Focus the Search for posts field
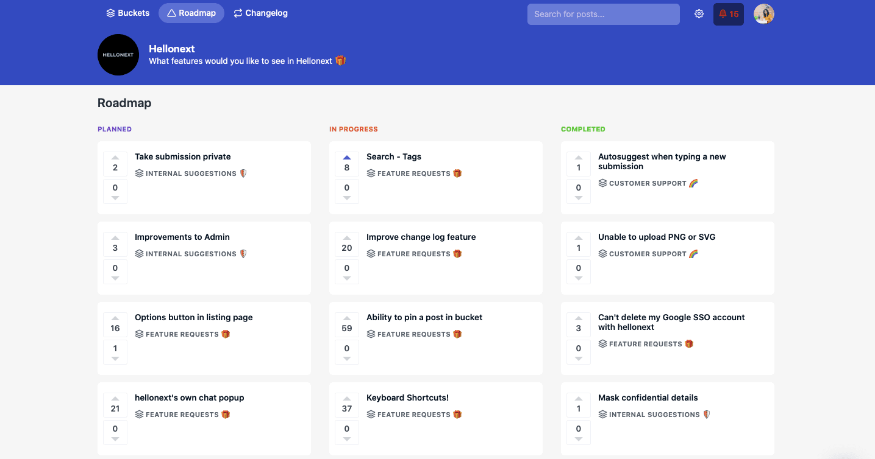This screenshot has width=875, height=459. pos(604,14)
